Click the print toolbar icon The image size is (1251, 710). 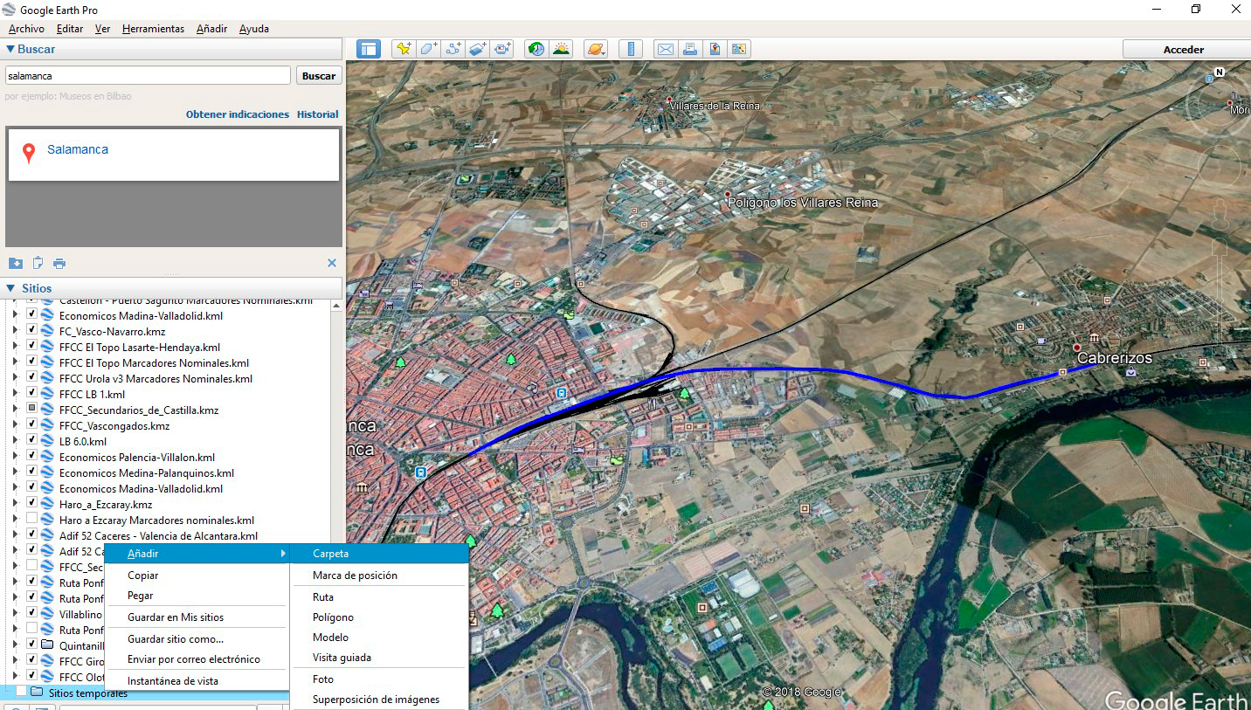(x=690, y=49)
